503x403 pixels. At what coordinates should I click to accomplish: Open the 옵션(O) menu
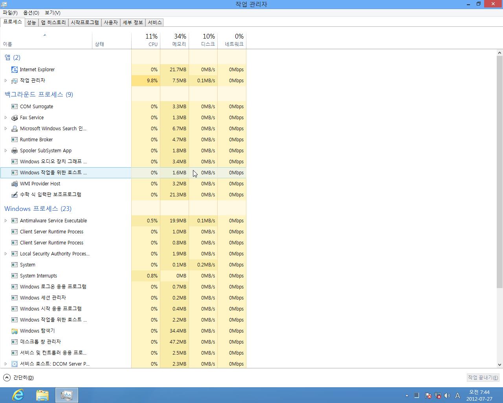point(31,13)
